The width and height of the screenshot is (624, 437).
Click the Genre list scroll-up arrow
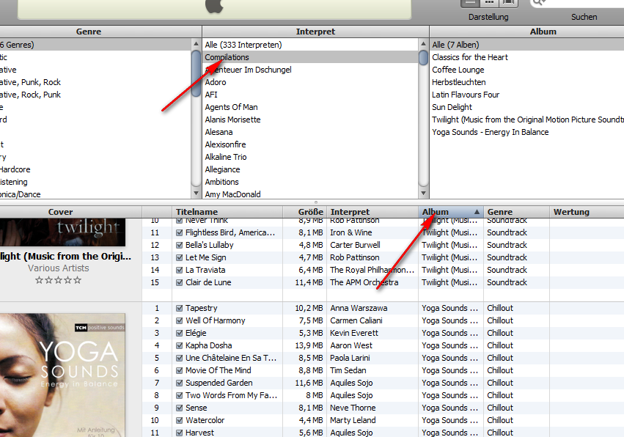coord(196,44)
